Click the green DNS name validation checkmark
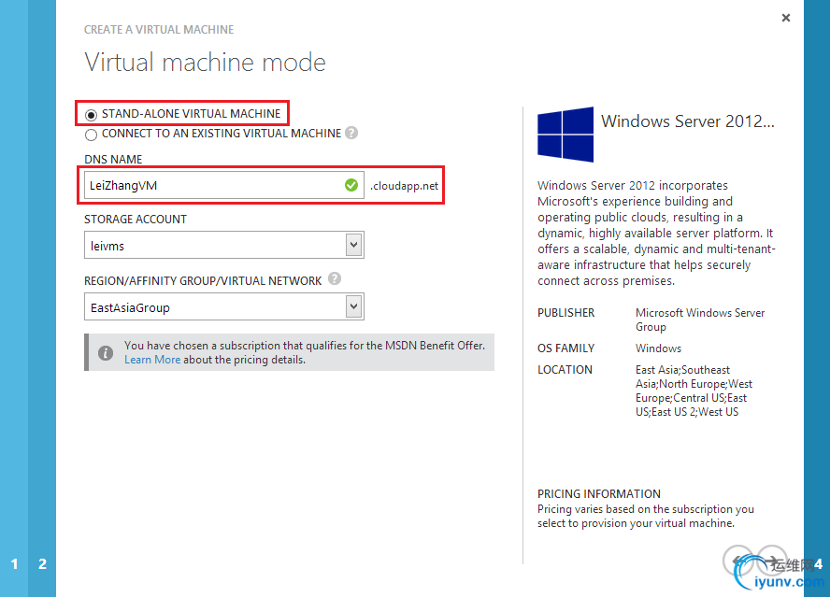This screenshot has height=597, width=830. click(x=351, y=185)
